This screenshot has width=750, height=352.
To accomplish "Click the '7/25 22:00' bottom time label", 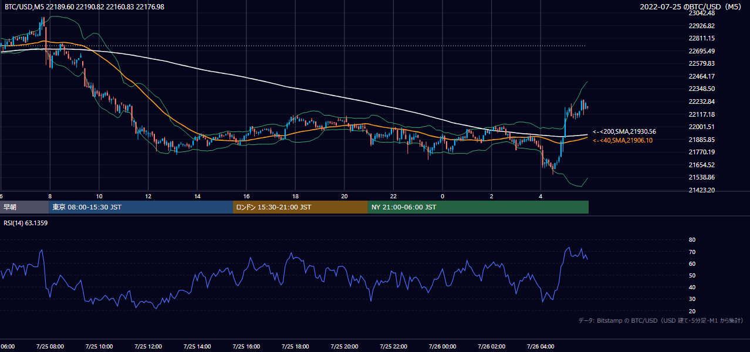I will pos(393,346).
